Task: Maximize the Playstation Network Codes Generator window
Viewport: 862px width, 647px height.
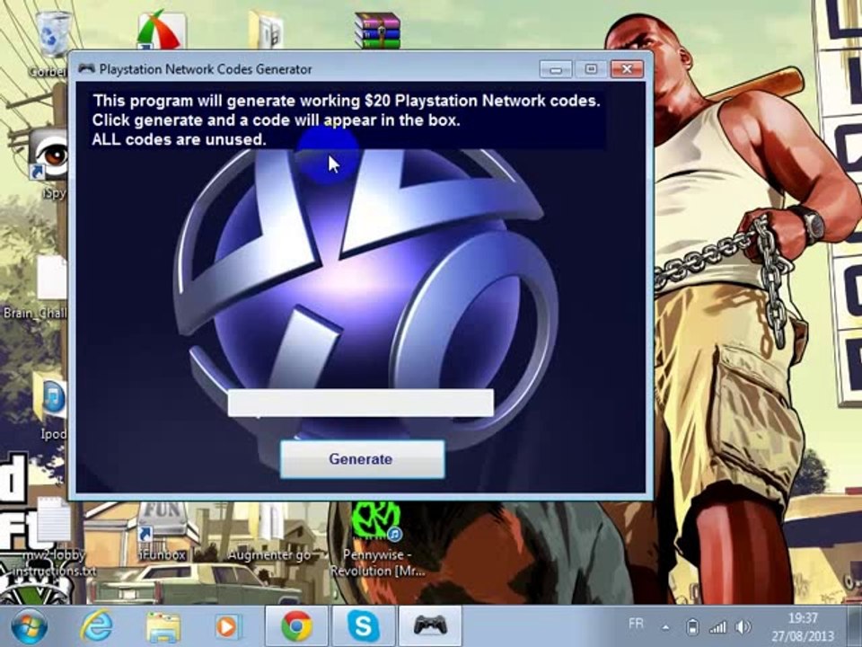Action: [591, 69]
